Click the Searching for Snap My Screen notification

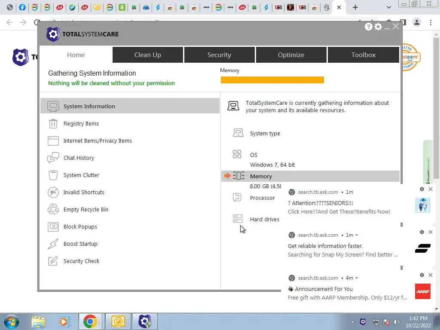point(342,254)
